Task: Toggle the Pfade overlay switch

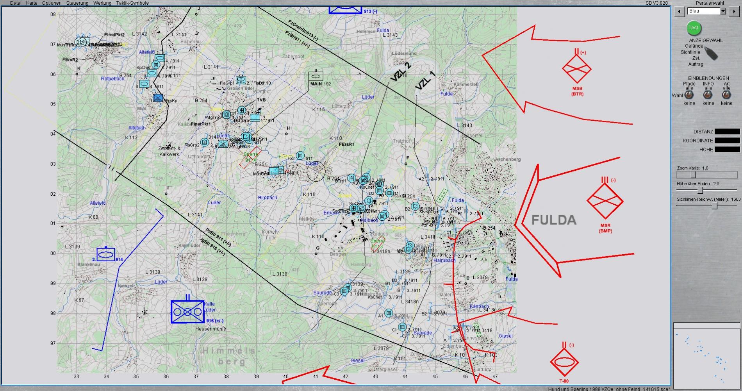Action: point(689,95)
